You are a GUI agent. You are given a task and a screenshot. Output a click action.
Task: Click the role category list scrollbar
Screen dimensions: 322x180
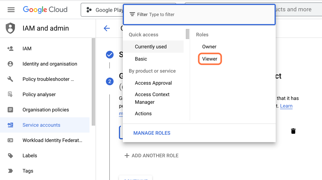tap(188, 34)
